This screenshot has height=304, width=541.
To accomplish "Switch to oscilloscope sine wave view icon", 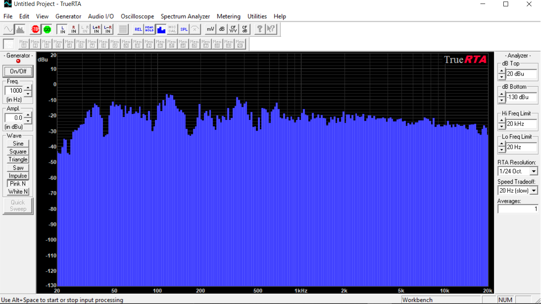I will (x=8, y=29).
